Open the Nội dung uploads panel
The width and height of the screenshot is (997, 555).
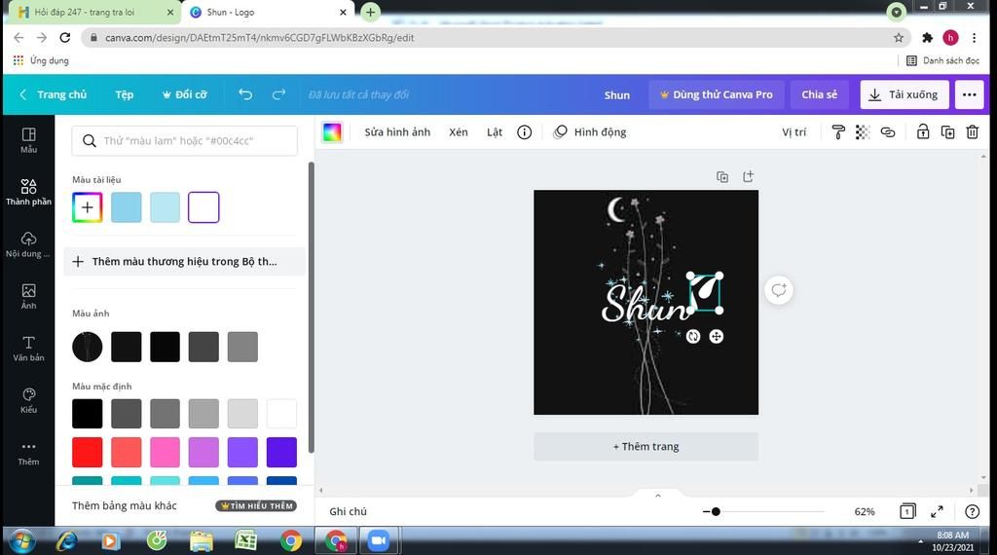[28, 244]
